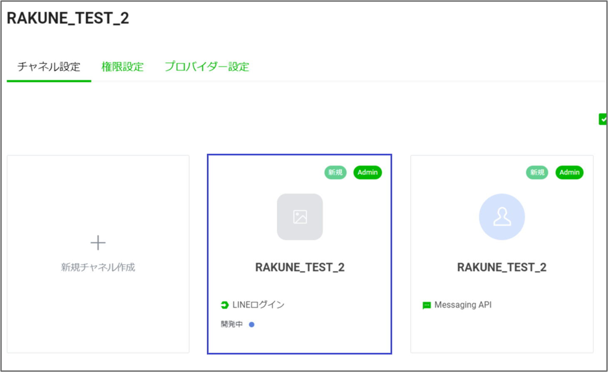608x372 pixels.
Task: Open RAKUNE_TEST_2 channel title in LINEログイン card
Action: pyautogui.click(x=300, y=267)
